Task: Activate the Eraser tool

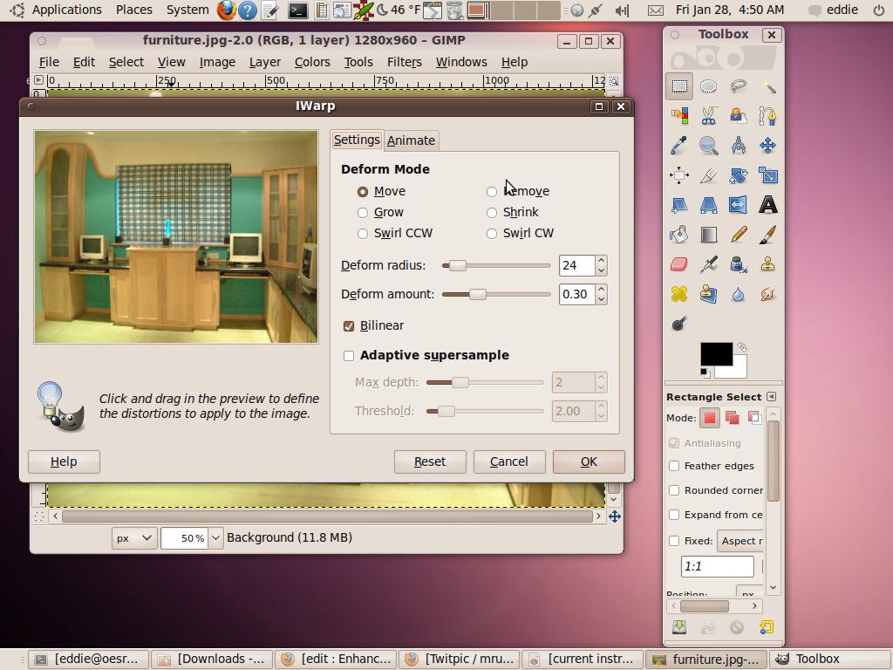Action: click(678, 263)
